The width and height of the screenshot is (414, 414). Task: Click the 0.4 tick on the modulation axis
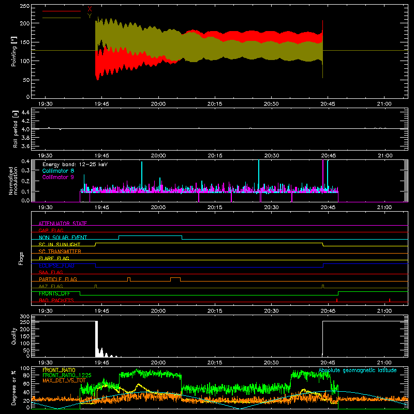tap(25, 161)
